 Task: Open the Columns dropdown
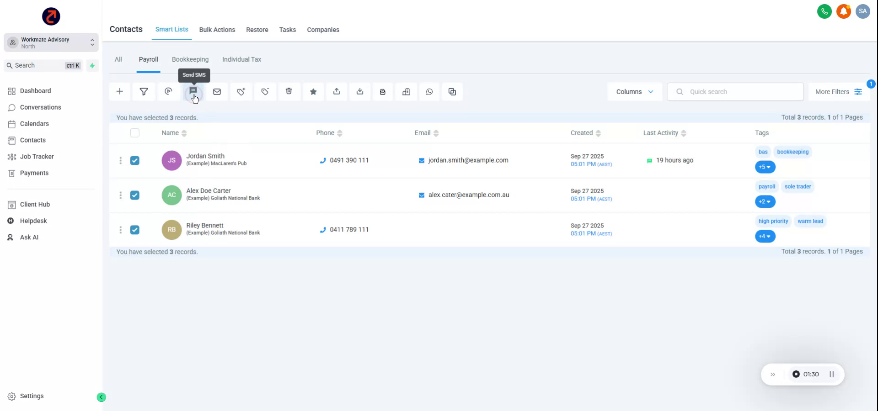click(634, 91)
